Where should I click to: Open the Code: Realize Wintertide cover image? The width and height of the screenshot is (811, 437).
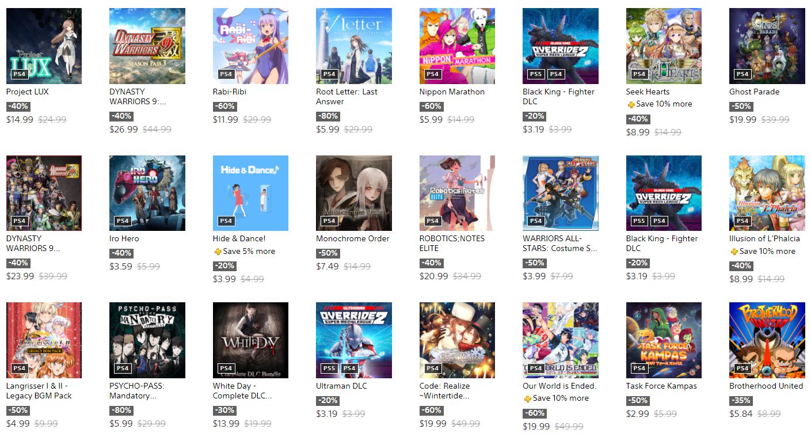click(x=457, y=340)
